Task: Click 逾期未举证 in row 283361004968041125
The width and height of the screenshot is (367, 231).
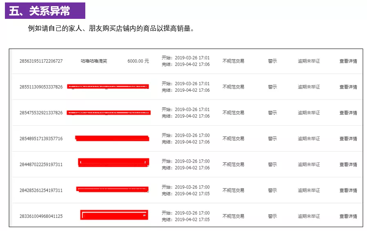Action: (309, 216)
